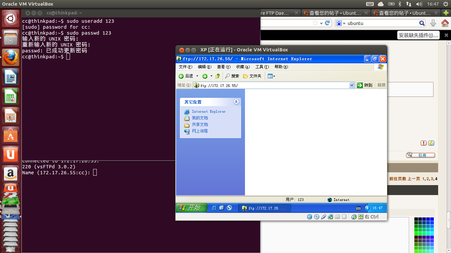The image size is (451, 253).
Task: Open LibreOffice Calc from the launcher
Action: click(x=11, y=96)
